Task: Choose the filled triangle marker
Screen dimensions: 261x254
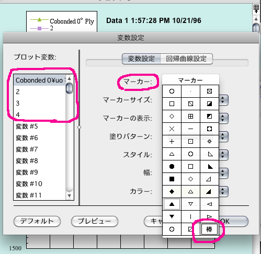Action: [x=172, y=204]
